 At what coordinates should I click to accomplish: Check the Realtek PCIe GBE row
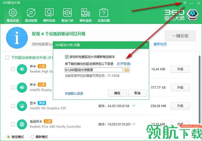click(x=13, y=124)
